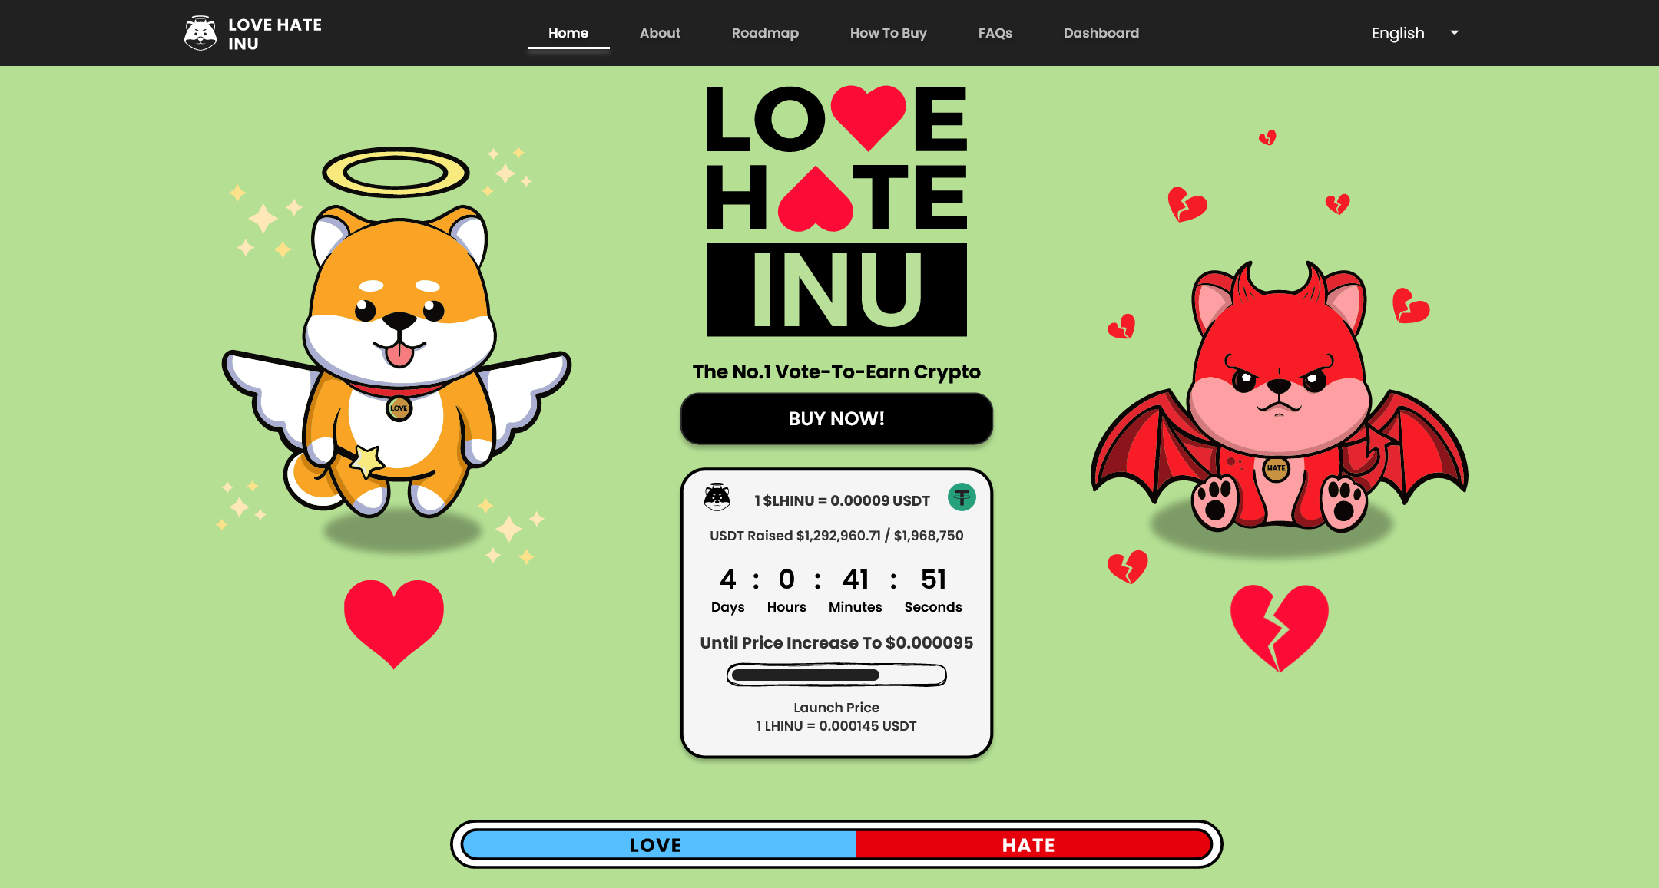1659x888 pixels.
Task: Click 'The No.1 Vote-To-Earn Crypto' tagline
Action: 836,371
